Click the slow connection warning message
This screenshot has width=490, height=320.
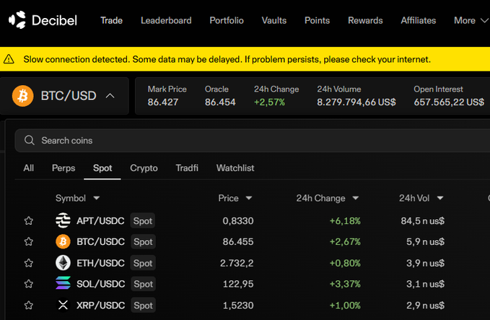(227, 59)
